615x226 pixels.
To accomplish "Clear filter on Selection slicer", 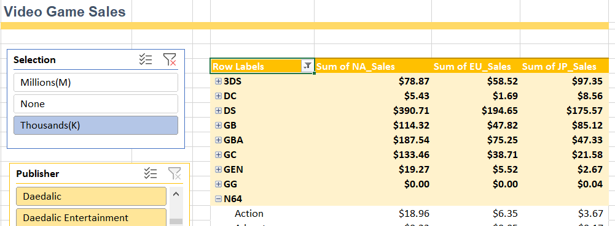I will coord(170,60).
